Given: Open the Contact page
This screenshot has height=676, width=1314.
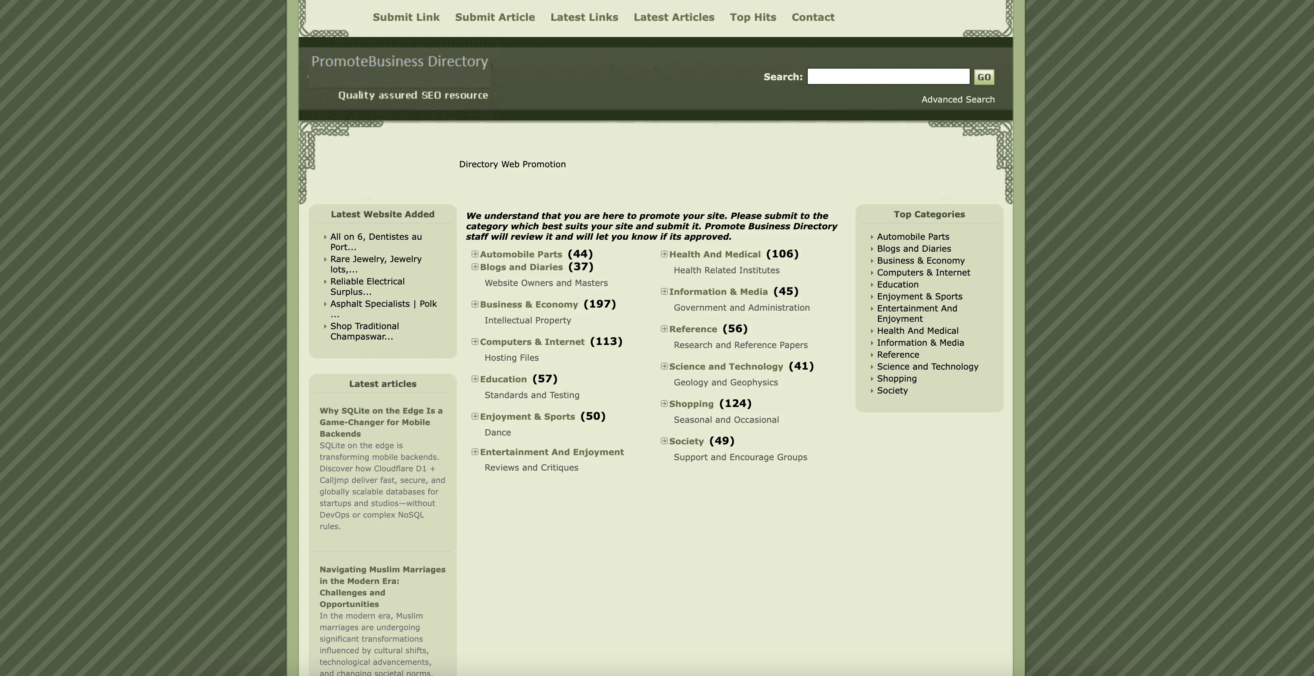Looking at the screenshot, I should [x=813, y=17].
